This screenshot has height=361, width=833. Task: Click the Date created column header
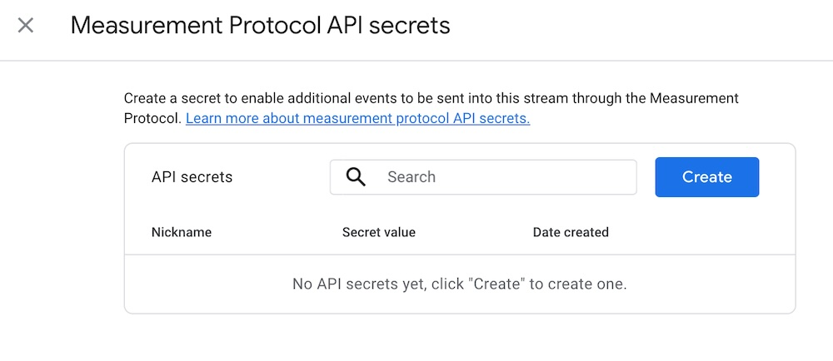click(x=571, y=232)
